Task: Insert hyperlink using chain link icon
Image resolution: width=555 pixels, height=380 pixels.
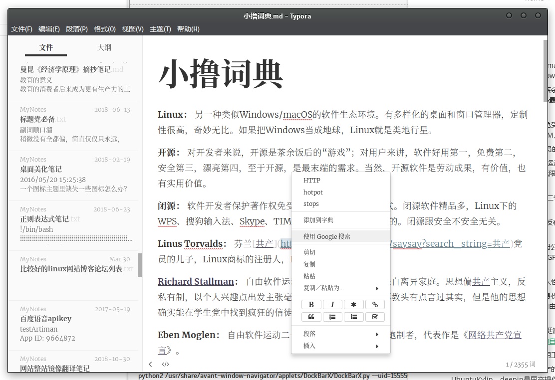Action: tap(375, 304)
